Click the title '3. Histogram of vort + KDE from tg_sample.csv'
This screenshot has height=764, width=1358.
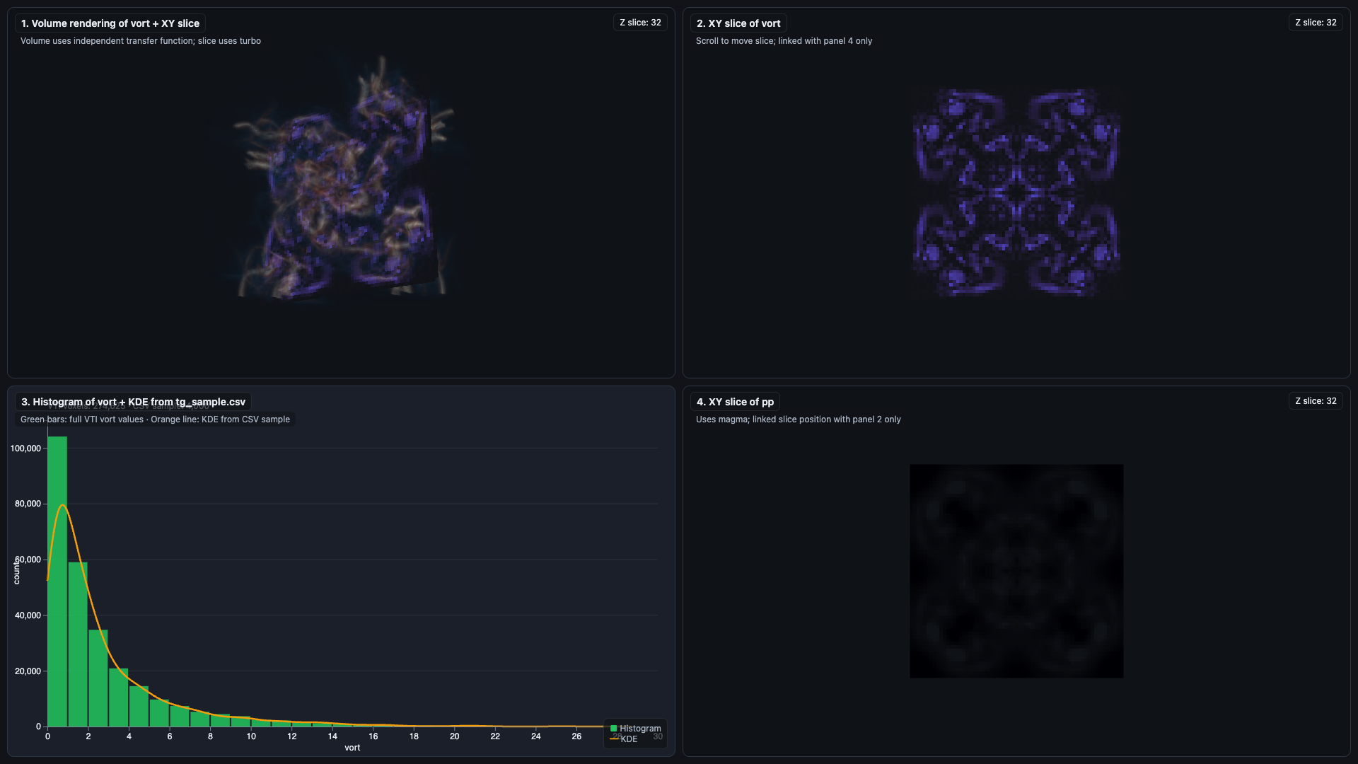(133, 402)
